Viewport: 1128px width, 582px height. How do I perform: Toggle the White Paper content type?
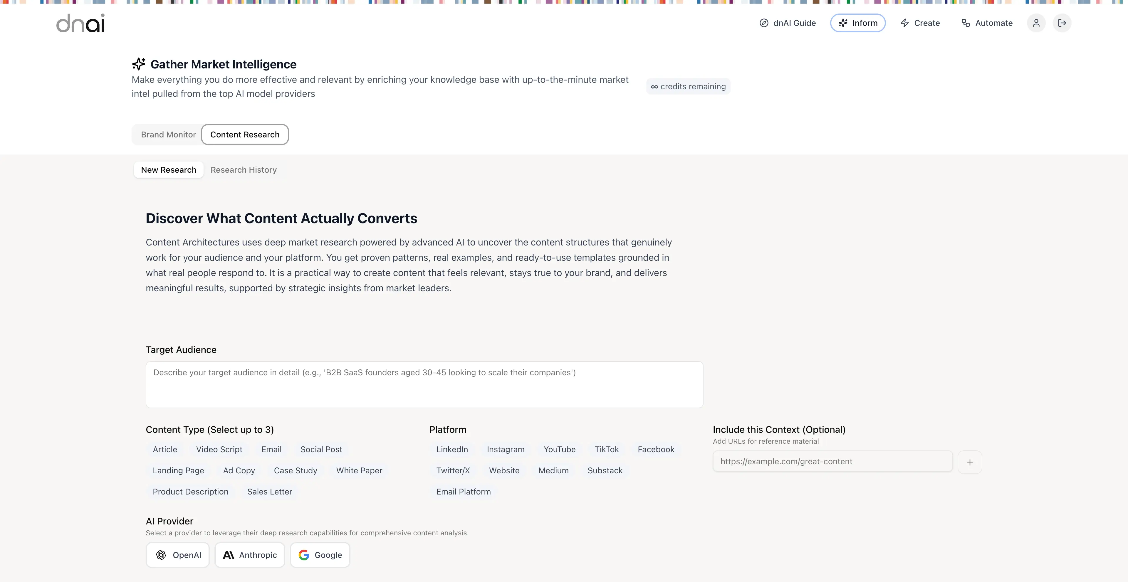point(359,470)
